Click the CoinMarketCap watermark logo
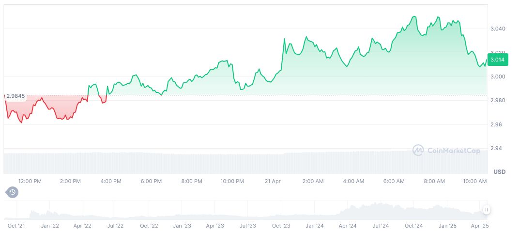The width and height of the screenshot is (519, 231). [x=446, y=151]
